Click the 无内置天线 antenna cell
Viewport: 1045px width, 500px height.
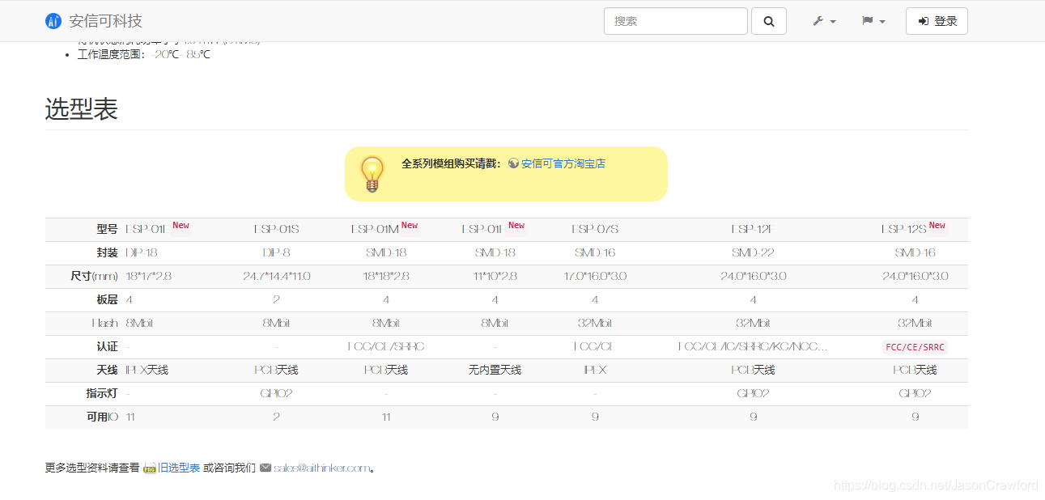click(495, 371)
